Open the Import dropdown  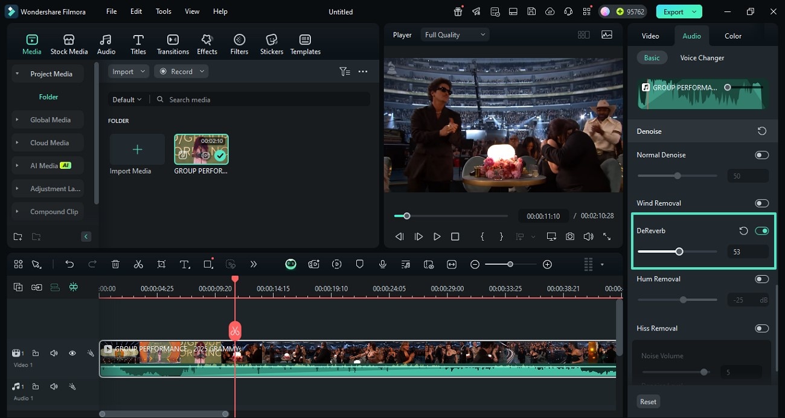click(x=129, y=71)
